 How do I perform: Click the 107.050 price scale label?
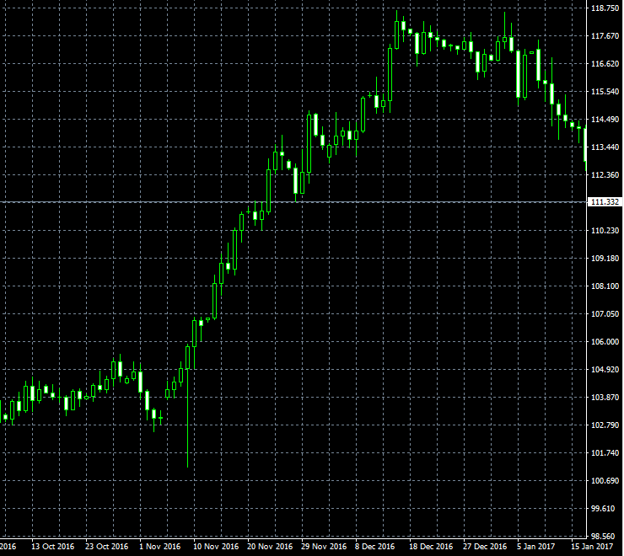tap(605, 313)
